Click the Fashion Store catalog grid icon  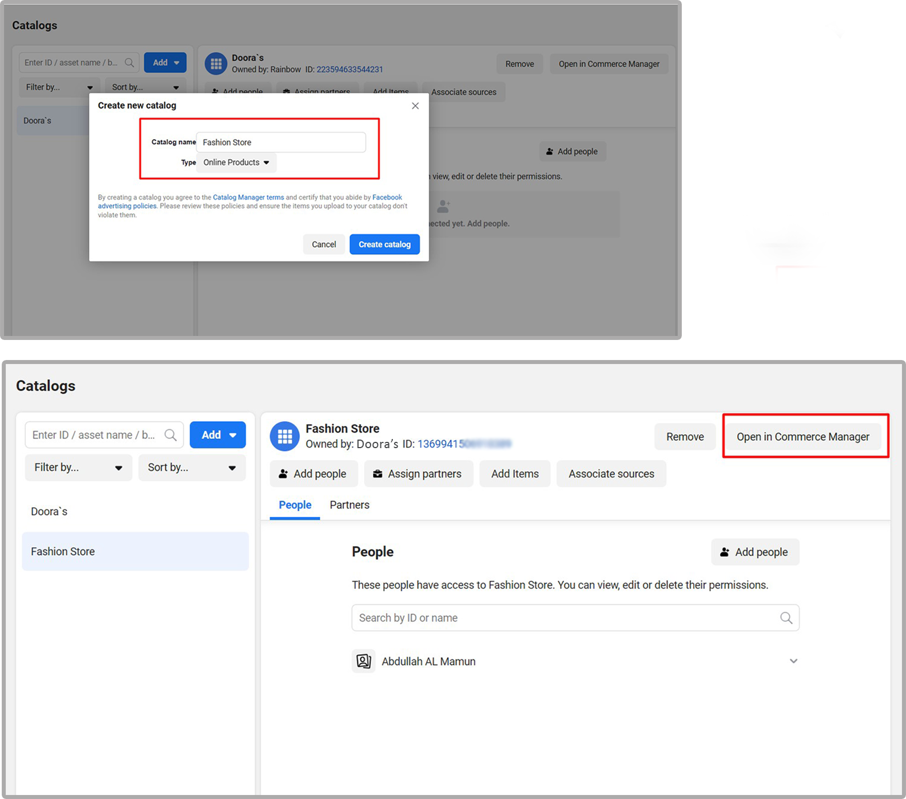[285, 437]
